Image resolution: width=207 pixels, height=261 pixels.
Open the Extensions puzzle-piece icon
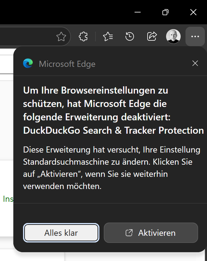pos(83,37)
